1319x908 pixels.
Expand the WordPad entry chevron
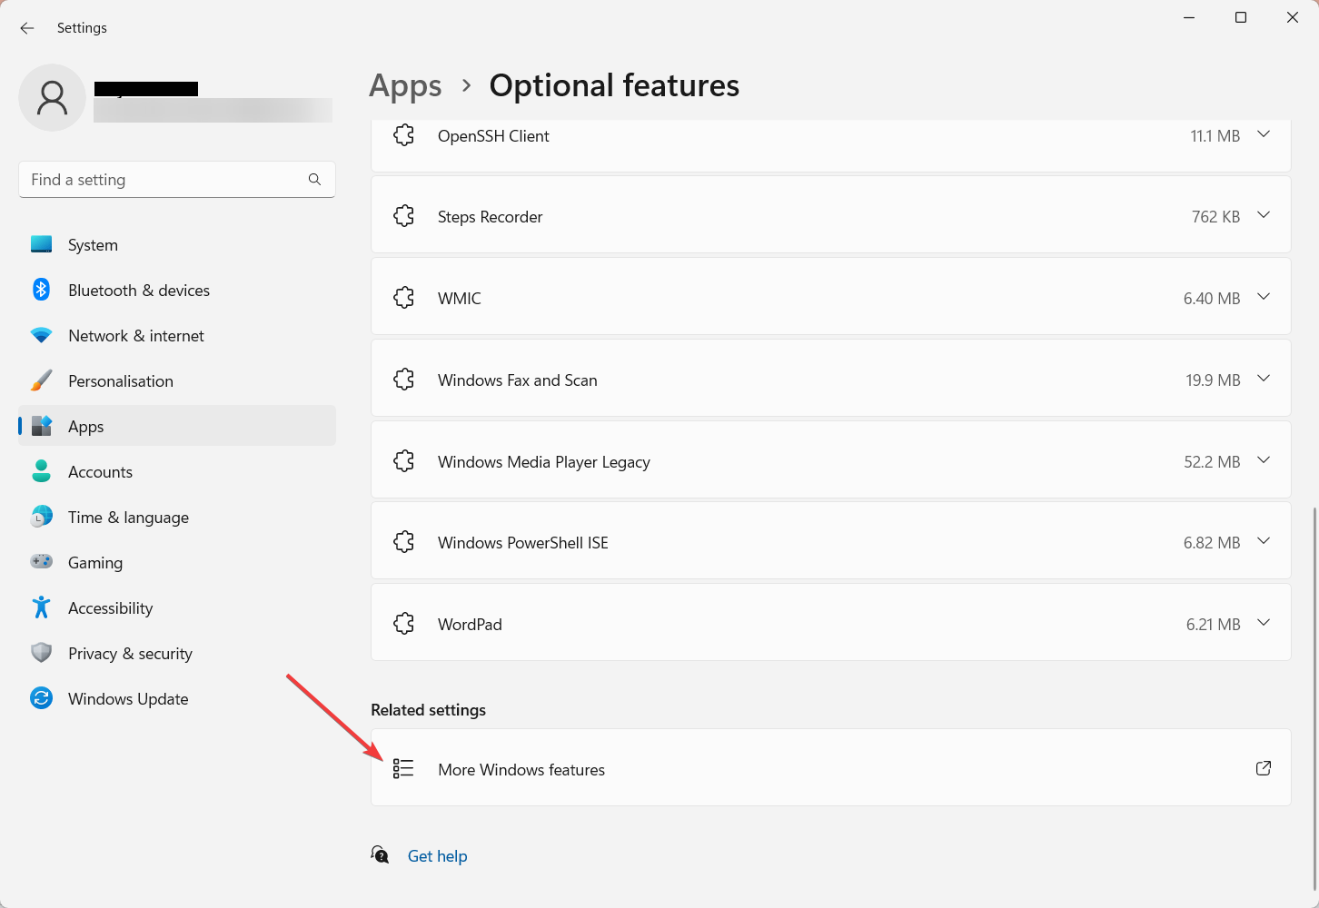1264,623
